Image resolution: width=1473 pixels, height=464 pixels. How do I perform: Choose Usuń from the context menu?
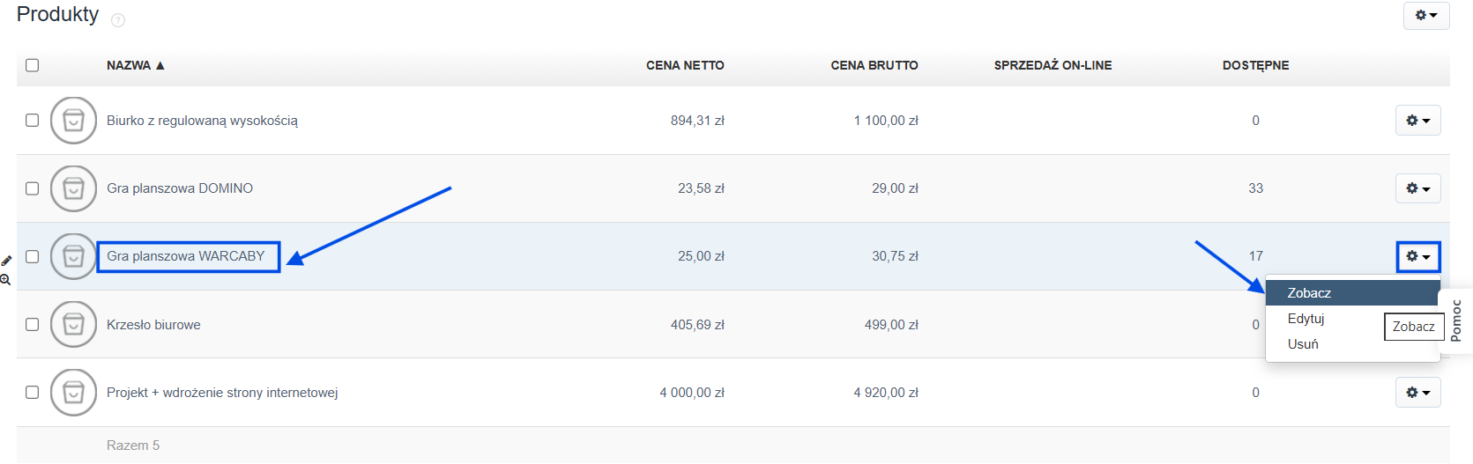1303,344
